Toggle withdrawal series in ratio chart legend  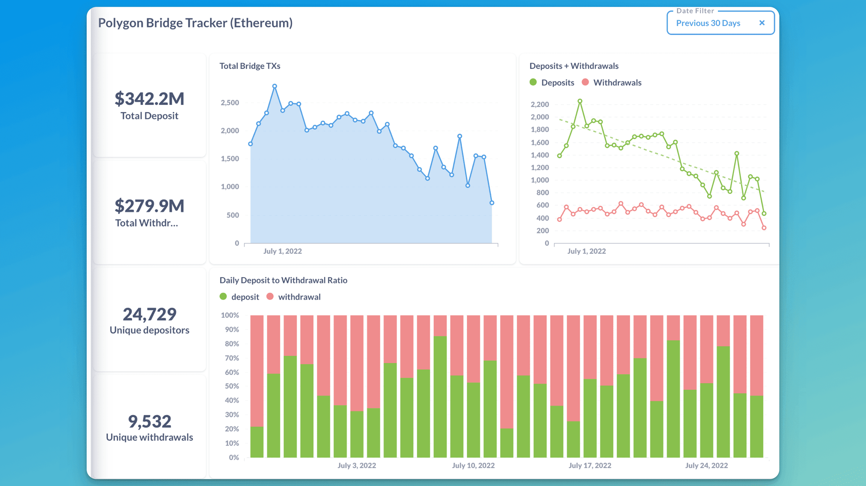coord(293,297)
